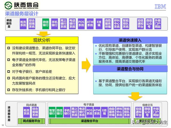This screenshot has height=128, width=171.
Task: Click the E终端 box under 电子渠道
Action: point(104,112)
